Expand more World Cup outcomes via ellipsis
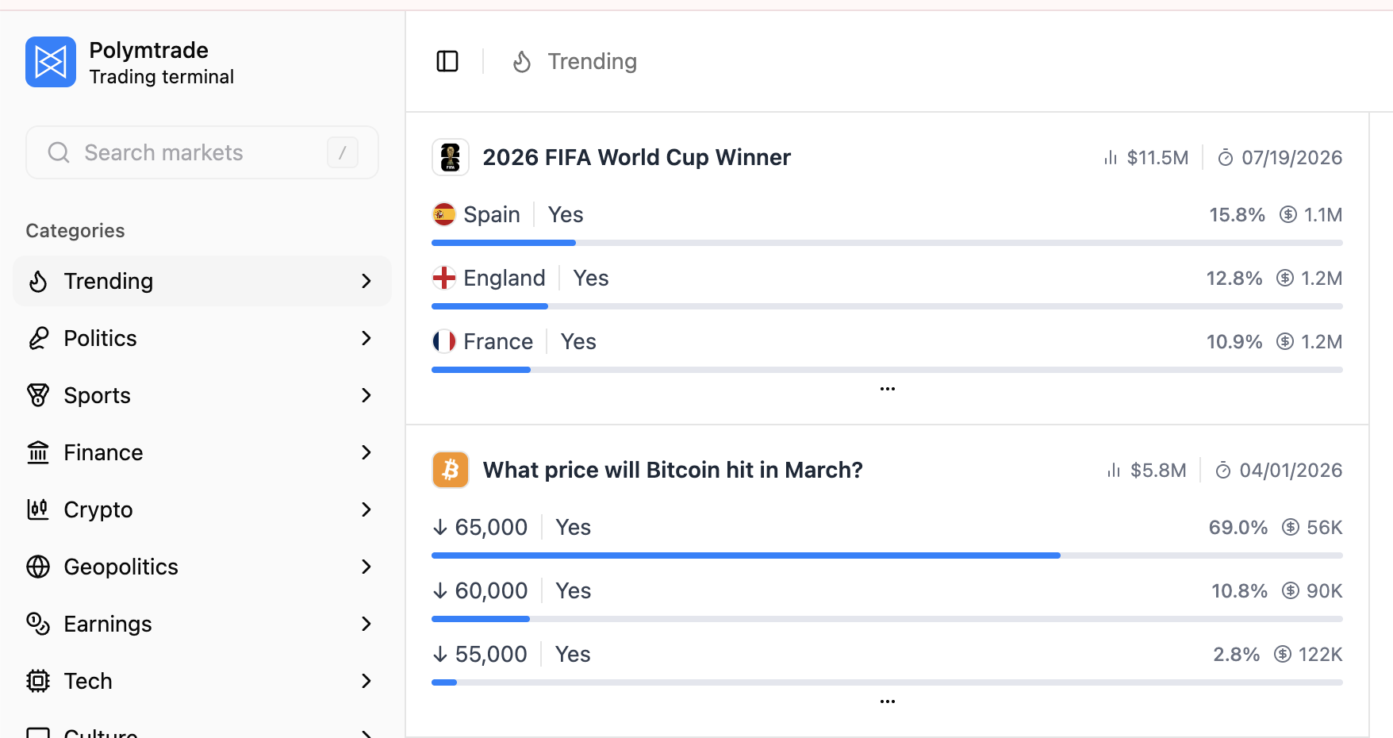 [x=887, y=388]
